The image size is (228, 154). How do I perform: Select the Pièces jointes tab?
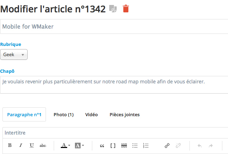(125, 115)
